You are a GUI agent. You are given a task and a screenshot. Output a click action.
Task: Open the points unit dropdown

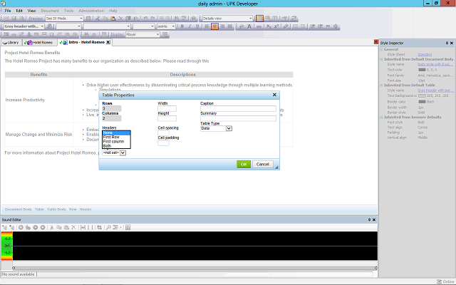coord(173,26)
